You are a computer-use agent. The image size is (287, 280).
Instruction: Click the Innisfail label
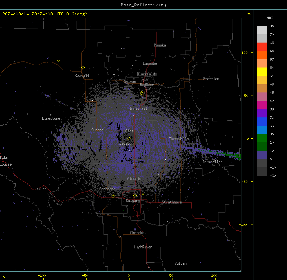138,108
